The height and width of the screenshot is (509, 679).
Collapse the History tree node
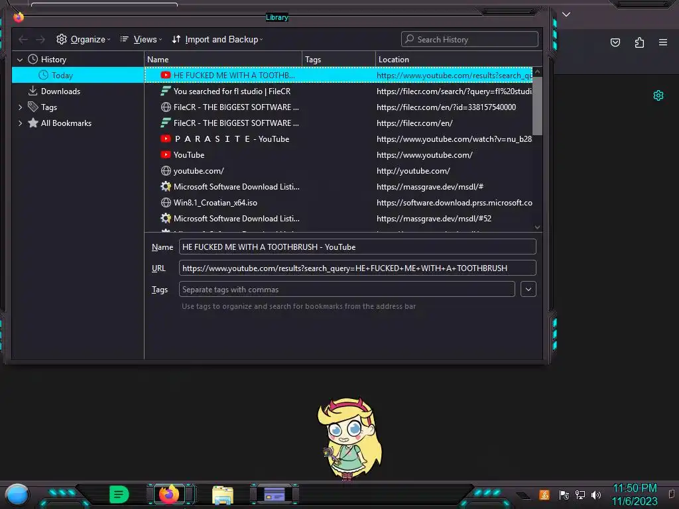[20, 60]
